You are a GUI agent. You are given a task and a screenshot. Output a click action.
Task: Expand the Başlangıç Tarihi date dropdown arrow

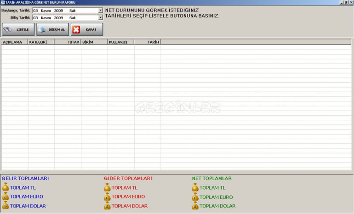point(101,10)
